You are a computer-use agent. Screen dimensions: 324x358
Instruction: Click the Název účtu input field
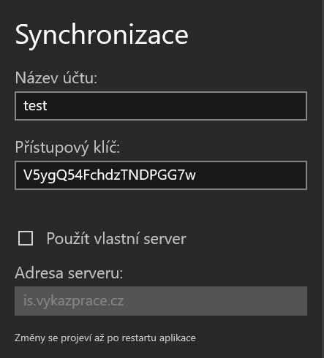(x=161, y=106)
